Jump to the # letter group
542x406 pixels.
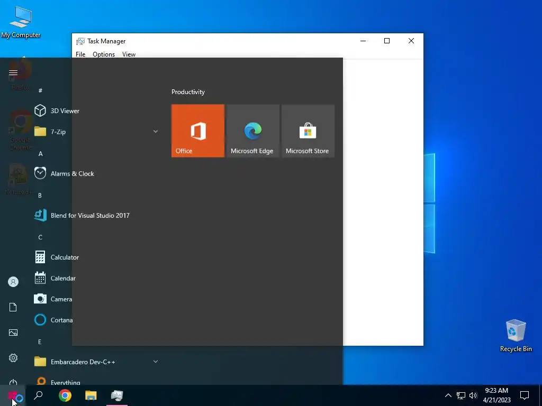[40, 90]
